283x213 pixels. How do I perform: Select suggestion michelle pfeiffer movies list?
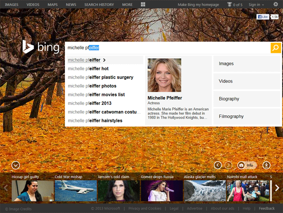pyautogui.click(x=105, y=95)
